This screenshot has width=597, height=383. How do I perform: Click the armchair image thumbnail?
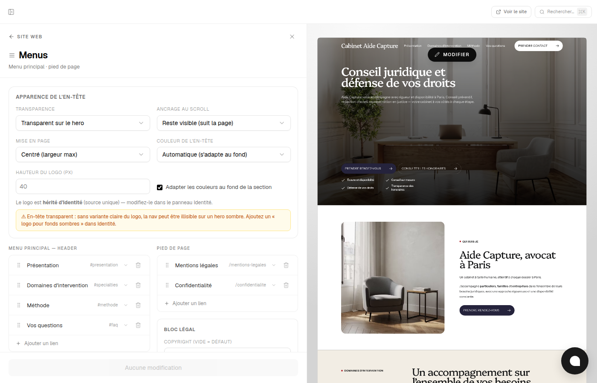393,277
